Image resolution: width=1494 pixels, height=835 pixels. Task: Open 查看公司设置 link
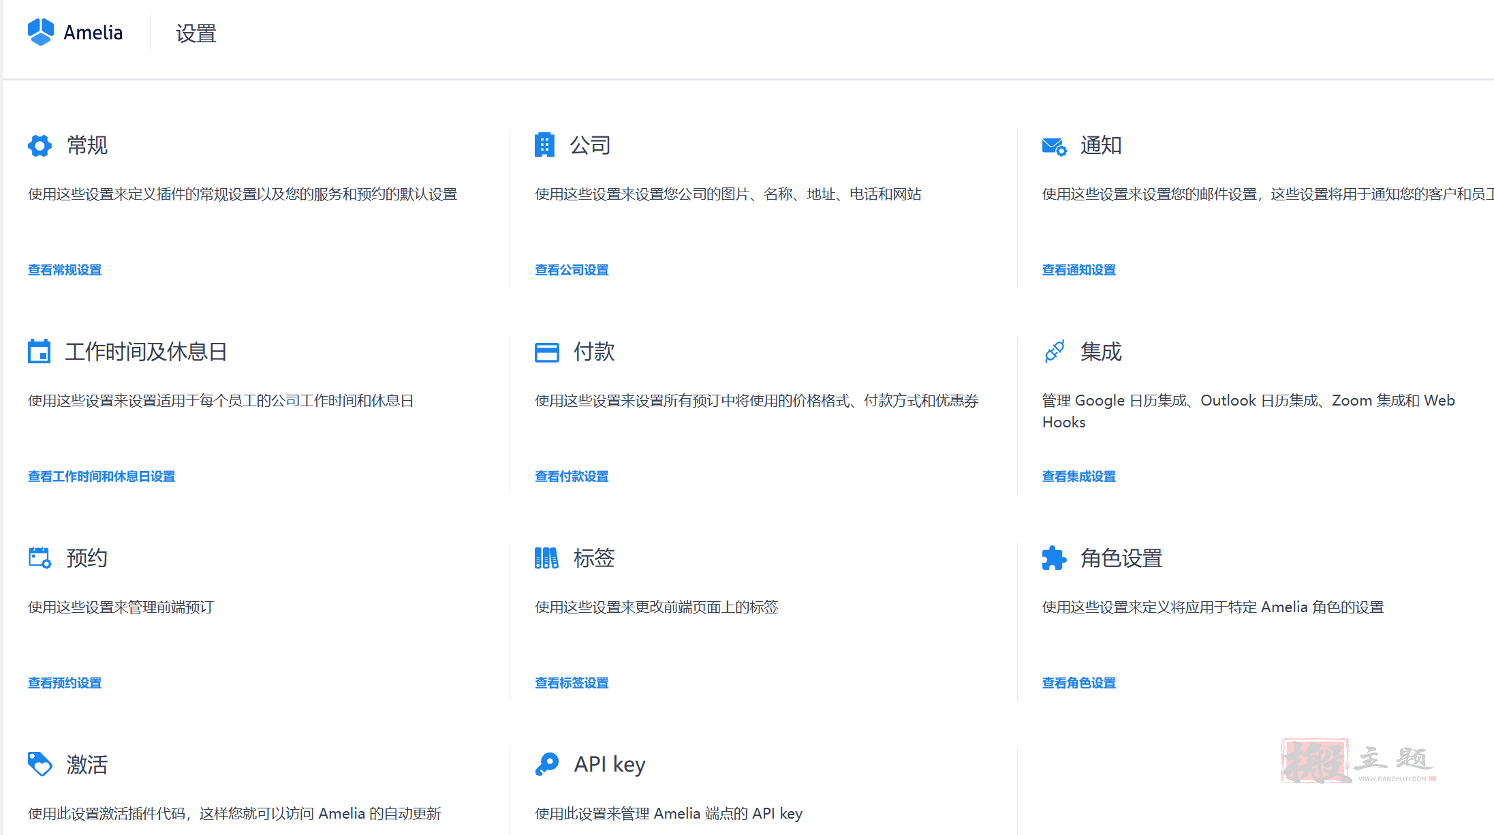click(572, 270)
